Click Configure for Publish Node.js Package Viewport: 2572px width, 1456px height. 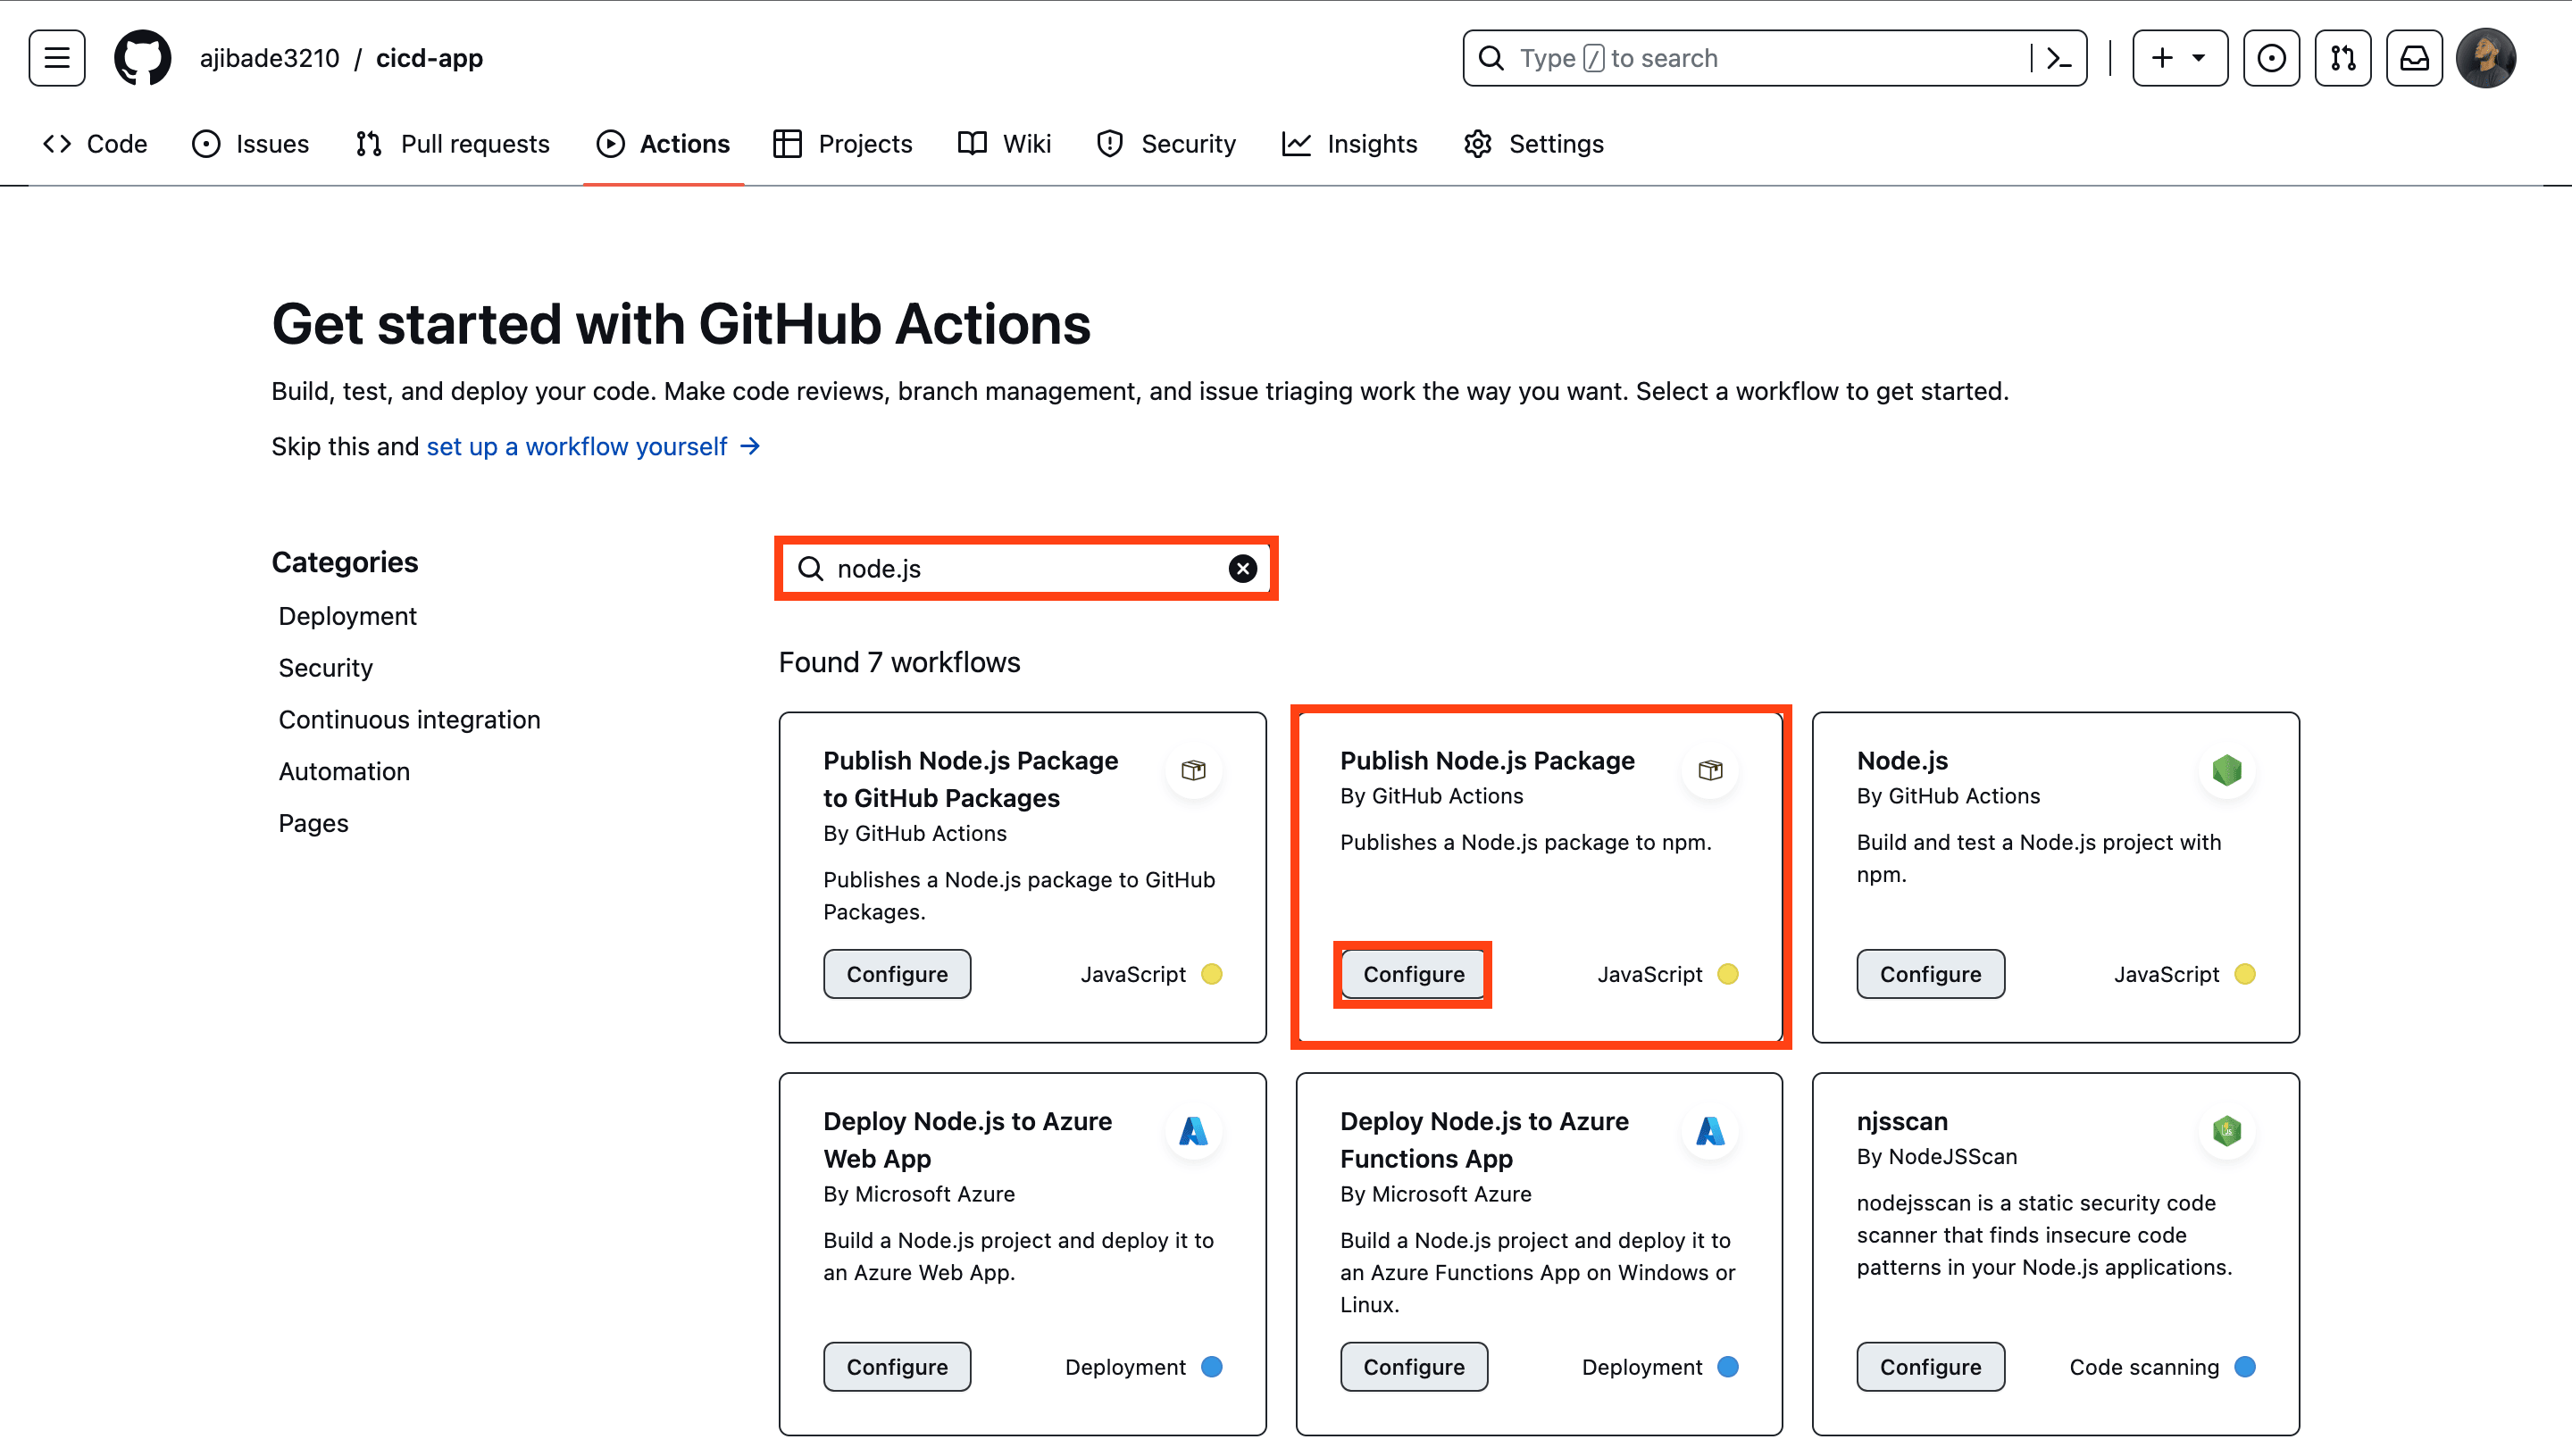pos(1413,974)
